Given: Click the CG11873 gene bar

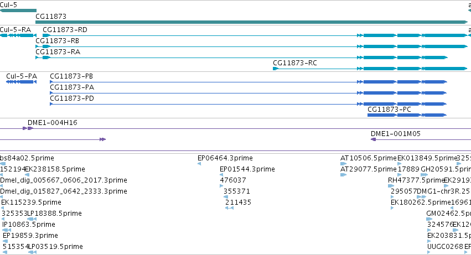Looking at the screenshot, I should pyautogui.click(x=252, y=22).
